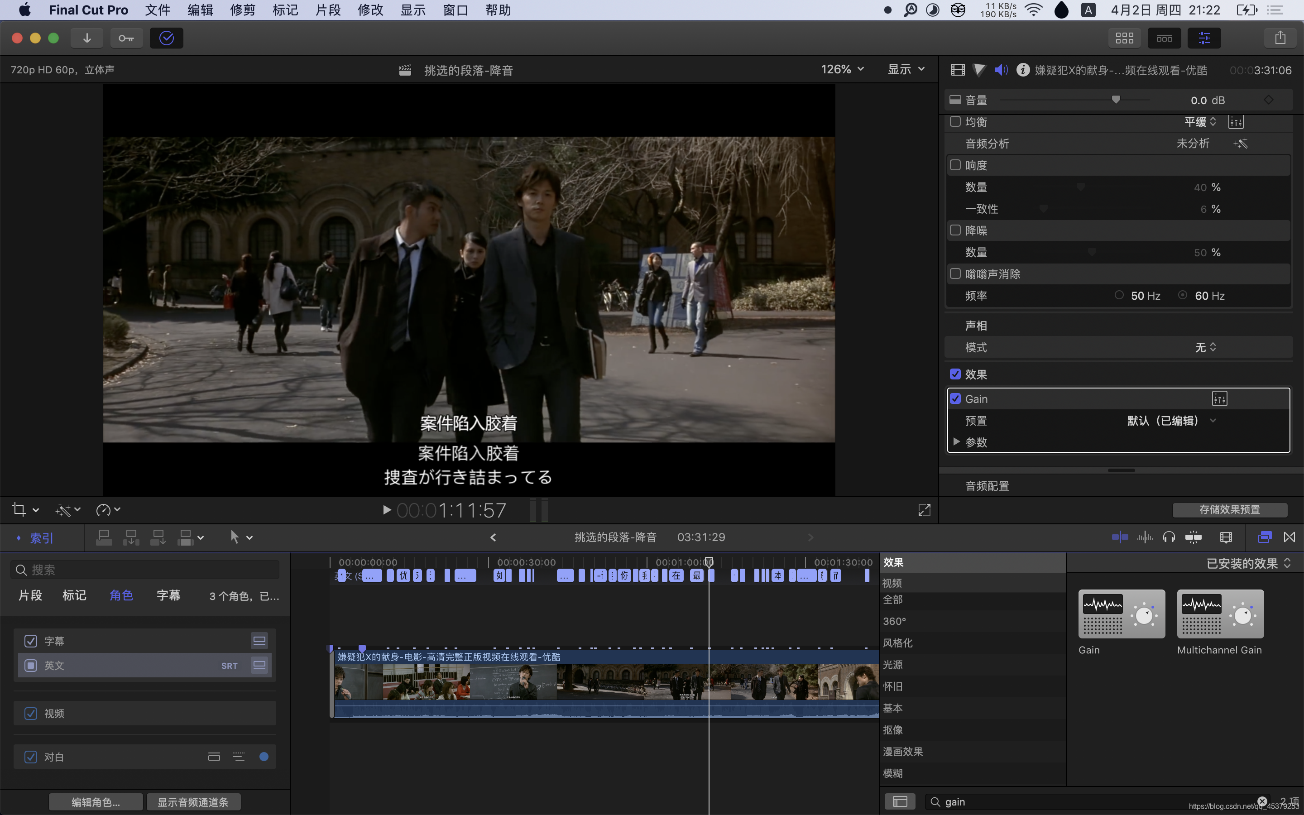This screenshot has width=1304, height=815.
Task: Show or hide the browser grid icon
Action: coord(1125,38)
